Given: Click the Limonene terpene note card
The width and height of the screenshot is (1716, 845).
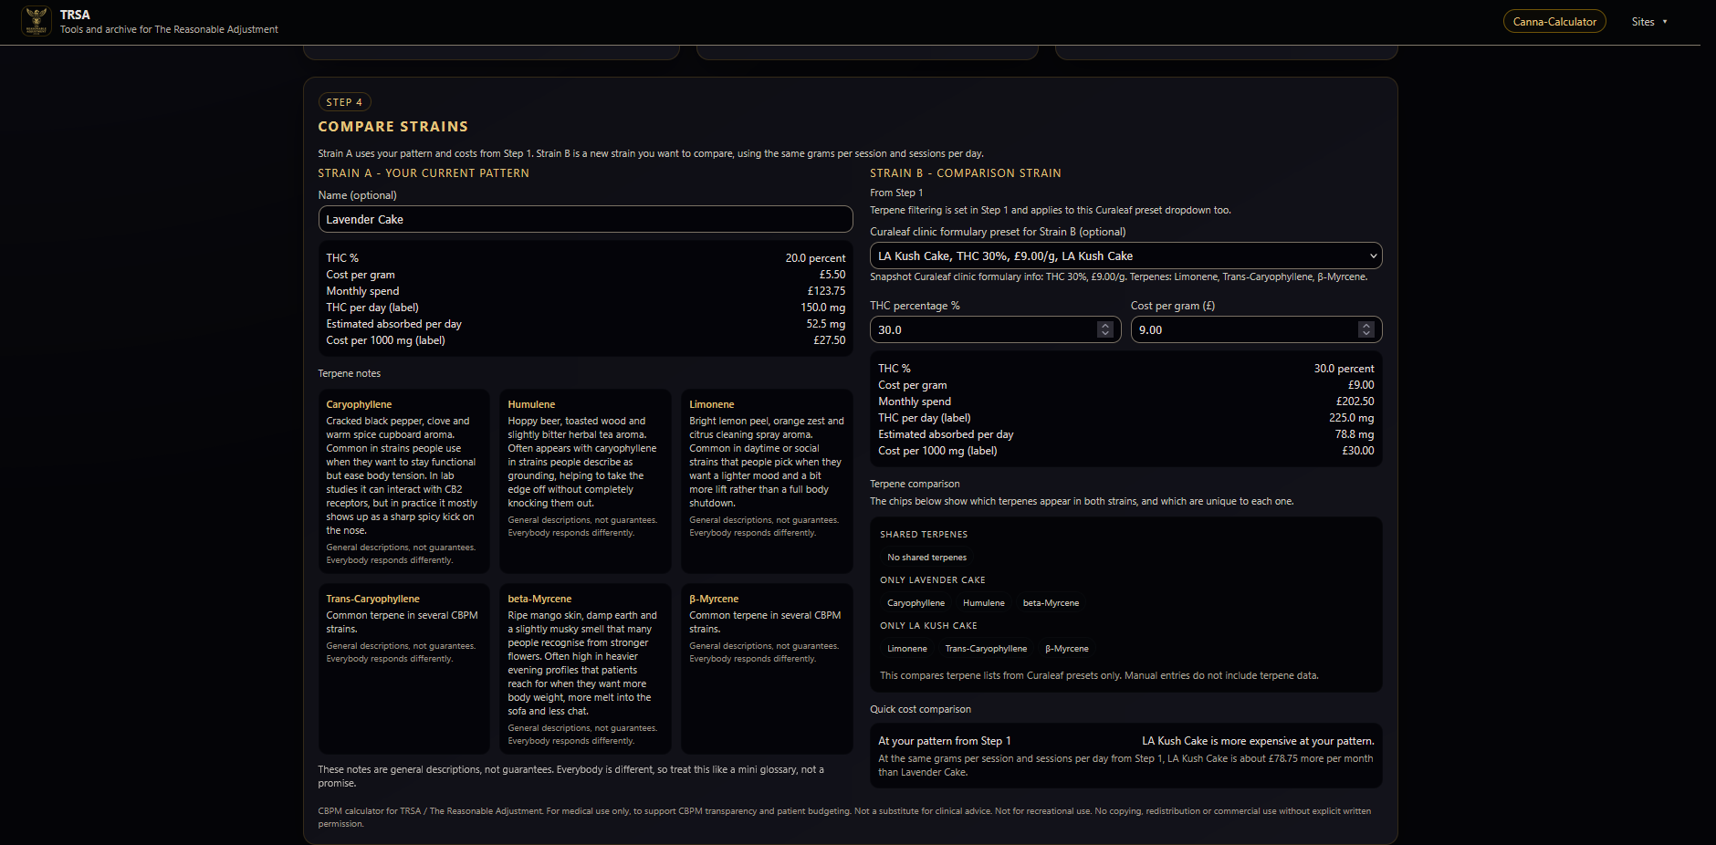Looking at the screenshot, I should (x=767, y=481).
